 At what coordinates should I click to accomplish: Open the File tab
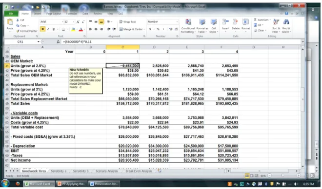tap(11, 14)
